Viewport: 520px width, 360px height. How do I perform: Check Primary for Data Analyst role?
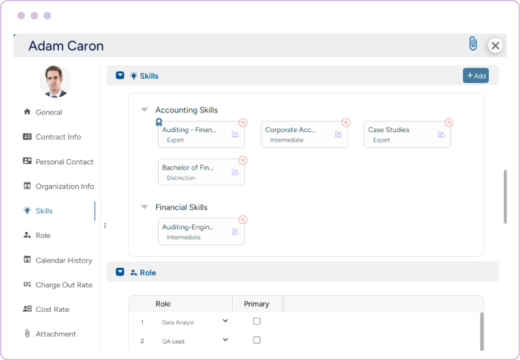coord(257,321)
